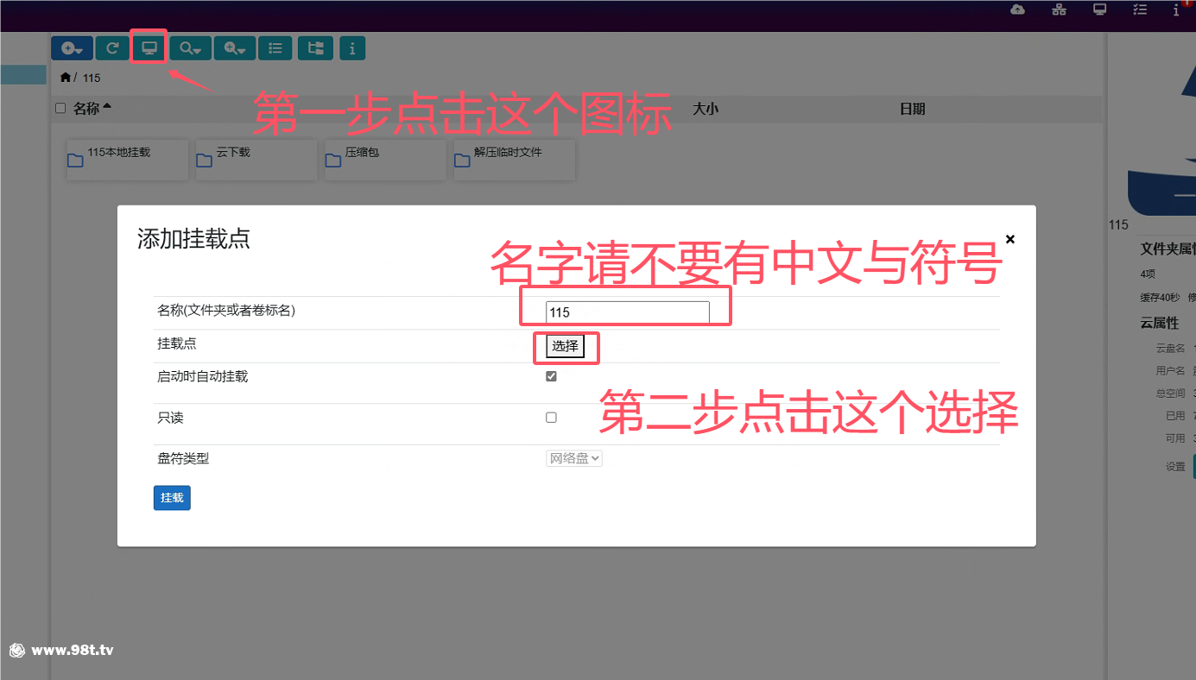Switch to list view via toolbar icon

pos(275,48)
